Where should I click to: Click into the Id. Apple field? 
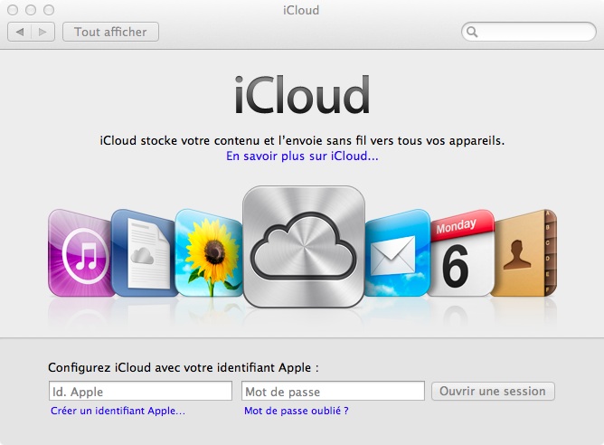140,392
